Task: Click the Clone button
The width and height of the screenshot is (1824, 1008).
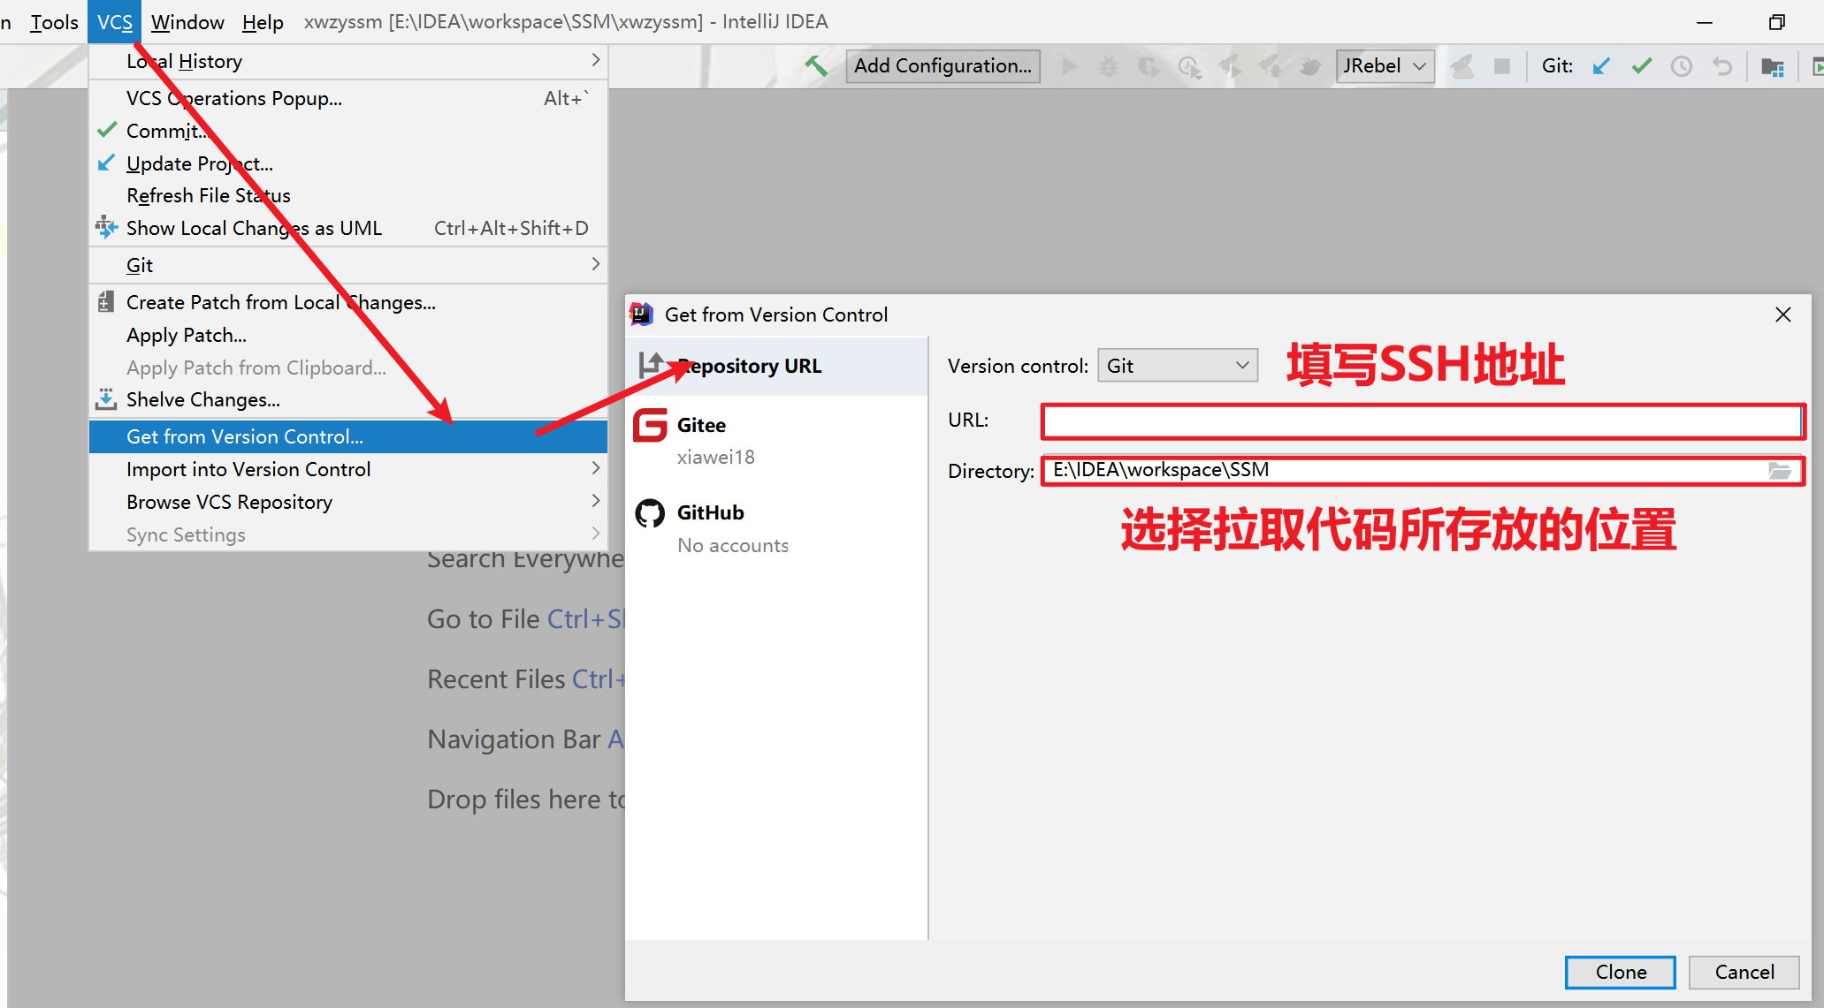Action: (x=1620, y=972)
